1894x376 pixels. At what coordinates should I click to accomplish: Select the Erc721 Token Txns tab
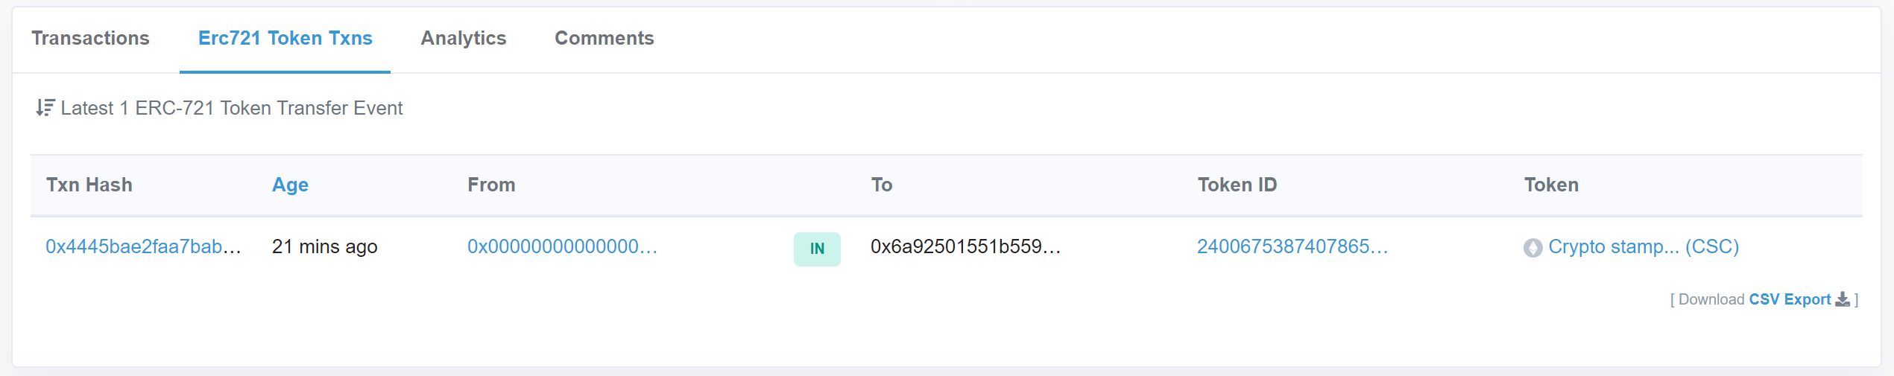click(x=285, y=38)
